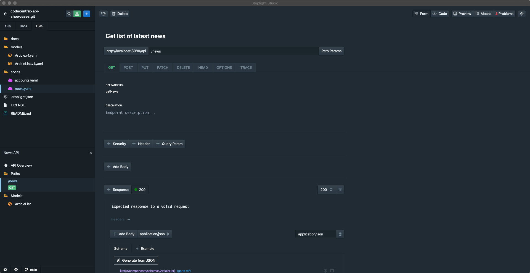The width and height of the screenshot is (530, 273).
Task: Click the blue plus add-file icon
Action: (x=87, y=14)
